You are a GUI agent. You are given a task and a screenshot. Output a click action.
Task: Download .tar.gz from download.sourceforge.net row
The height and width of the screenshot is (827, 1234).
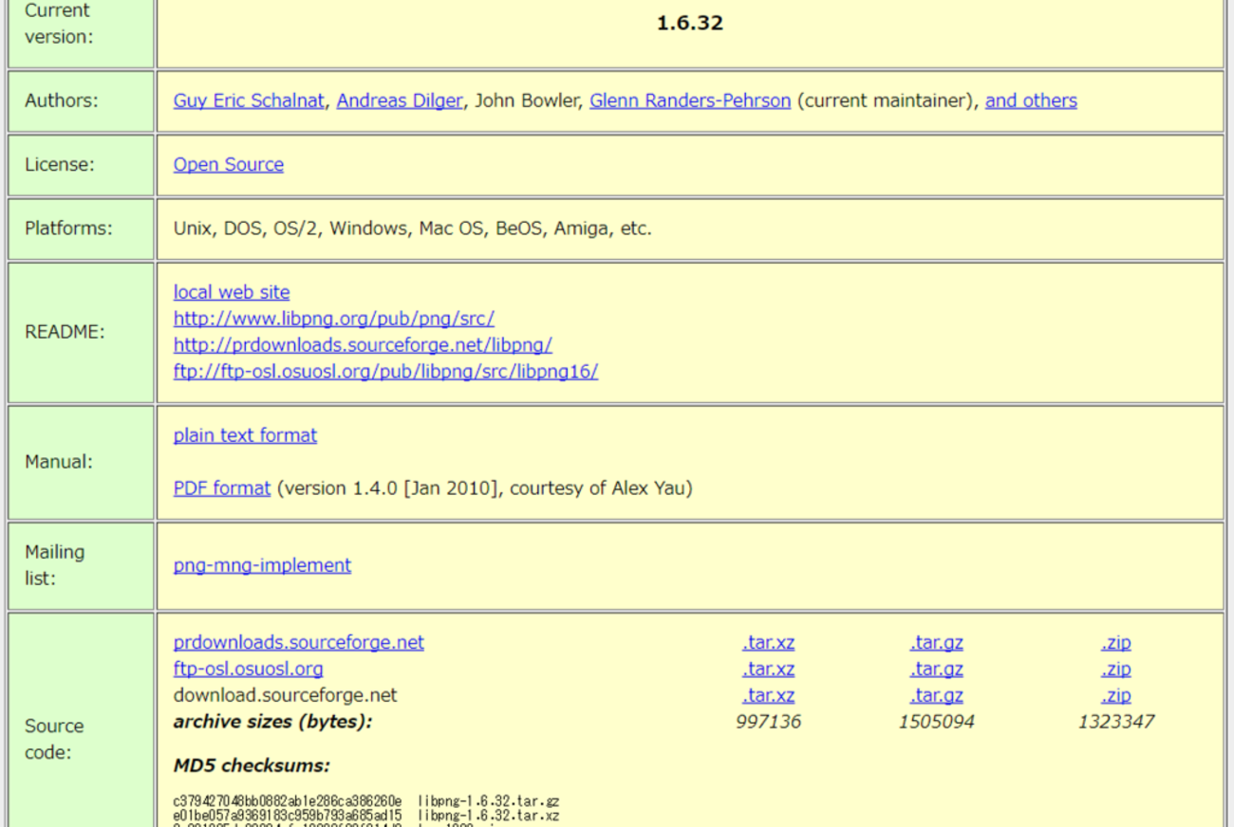(936, 695)
